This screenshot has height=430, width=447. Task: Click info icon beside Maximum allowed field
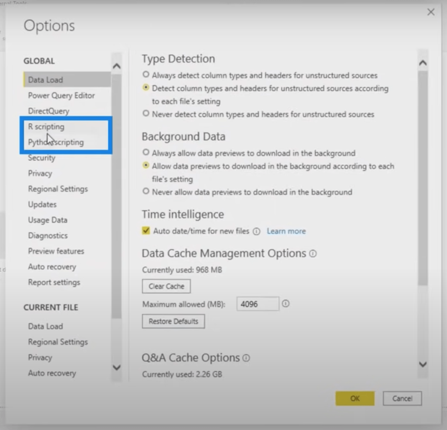pos(285,304)
